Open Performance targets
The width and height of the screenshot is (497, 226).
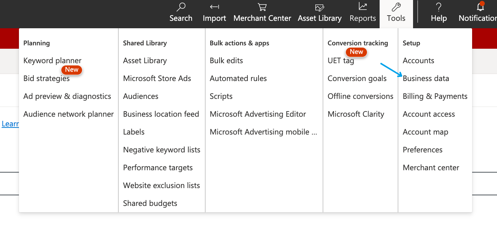[x=158, y=168]
